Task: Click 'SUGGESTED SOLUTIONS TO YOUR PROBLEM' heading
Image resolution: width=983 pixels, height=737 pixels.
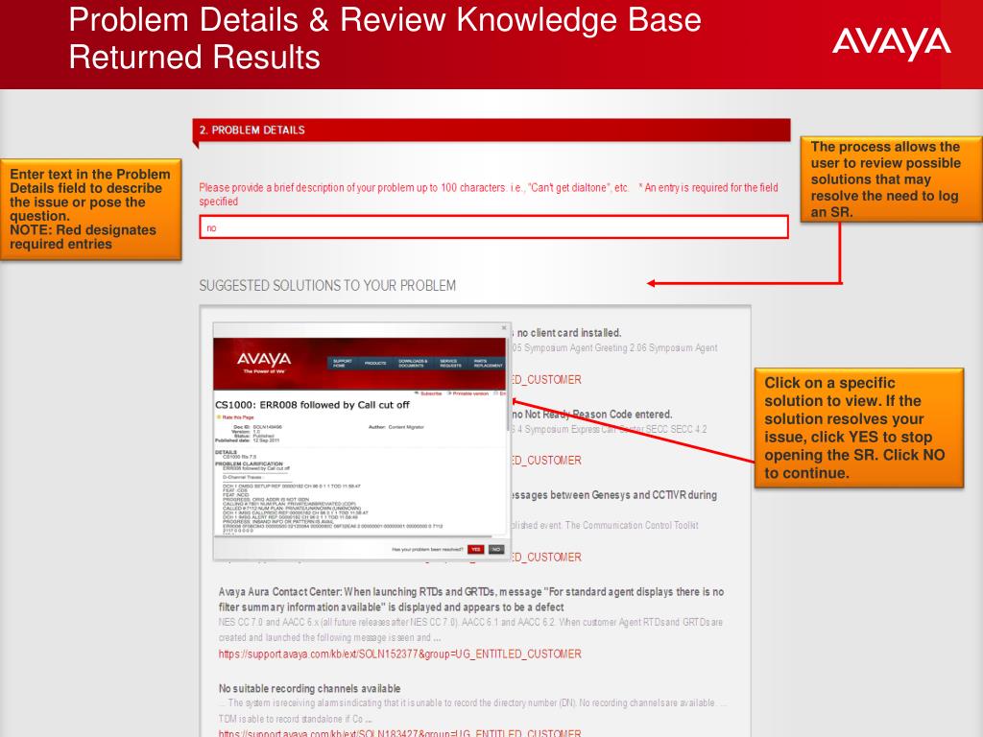Action: click(327, 286)
